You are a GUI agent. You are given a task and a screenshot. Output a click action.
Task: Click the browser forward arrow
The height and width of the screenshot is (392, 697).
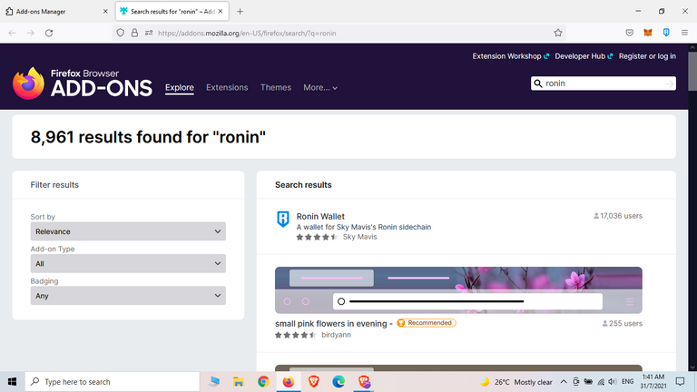coord(30,33)
